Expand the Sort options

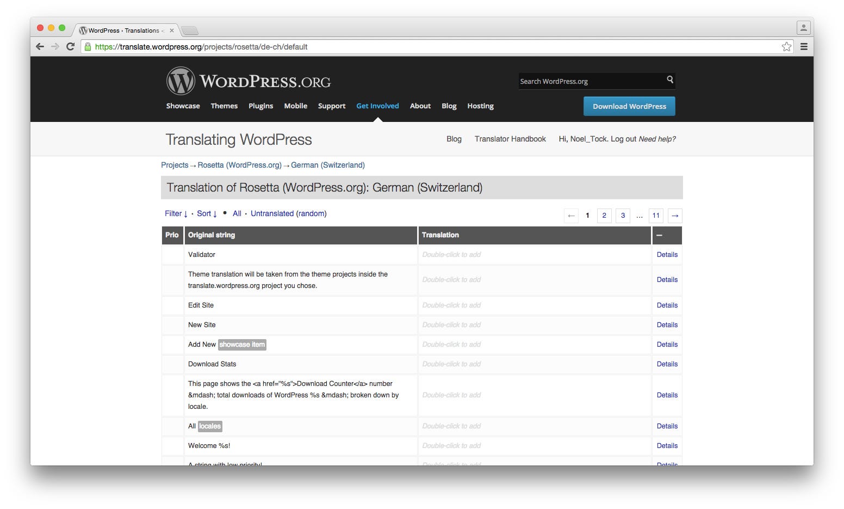207,213
